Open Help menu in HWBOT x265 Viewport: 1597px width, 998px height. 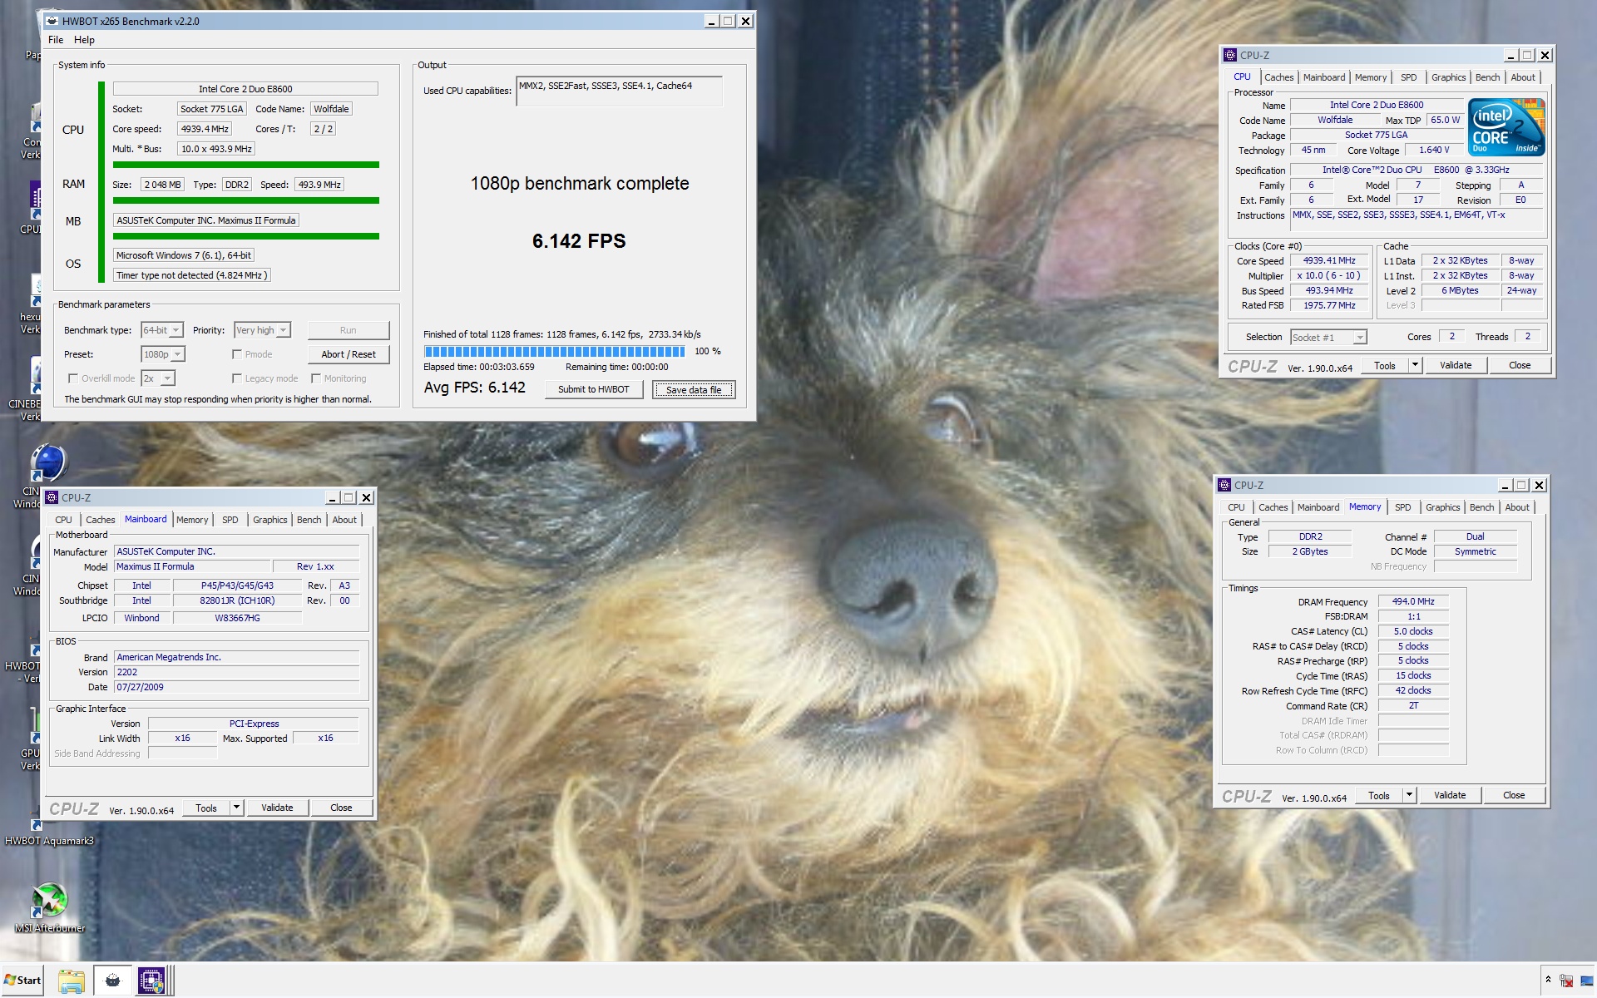coord(84,40)
